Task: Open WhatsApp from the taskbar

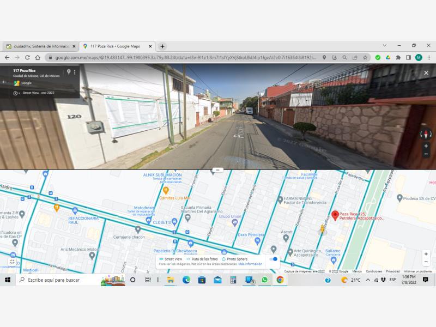Action: [x=264, y=280]
